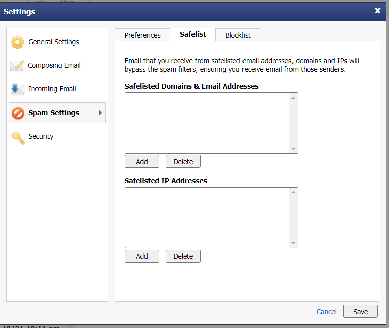Select Spam Settings in sidebar
389x328 pixels.
(x=57, y=113)
